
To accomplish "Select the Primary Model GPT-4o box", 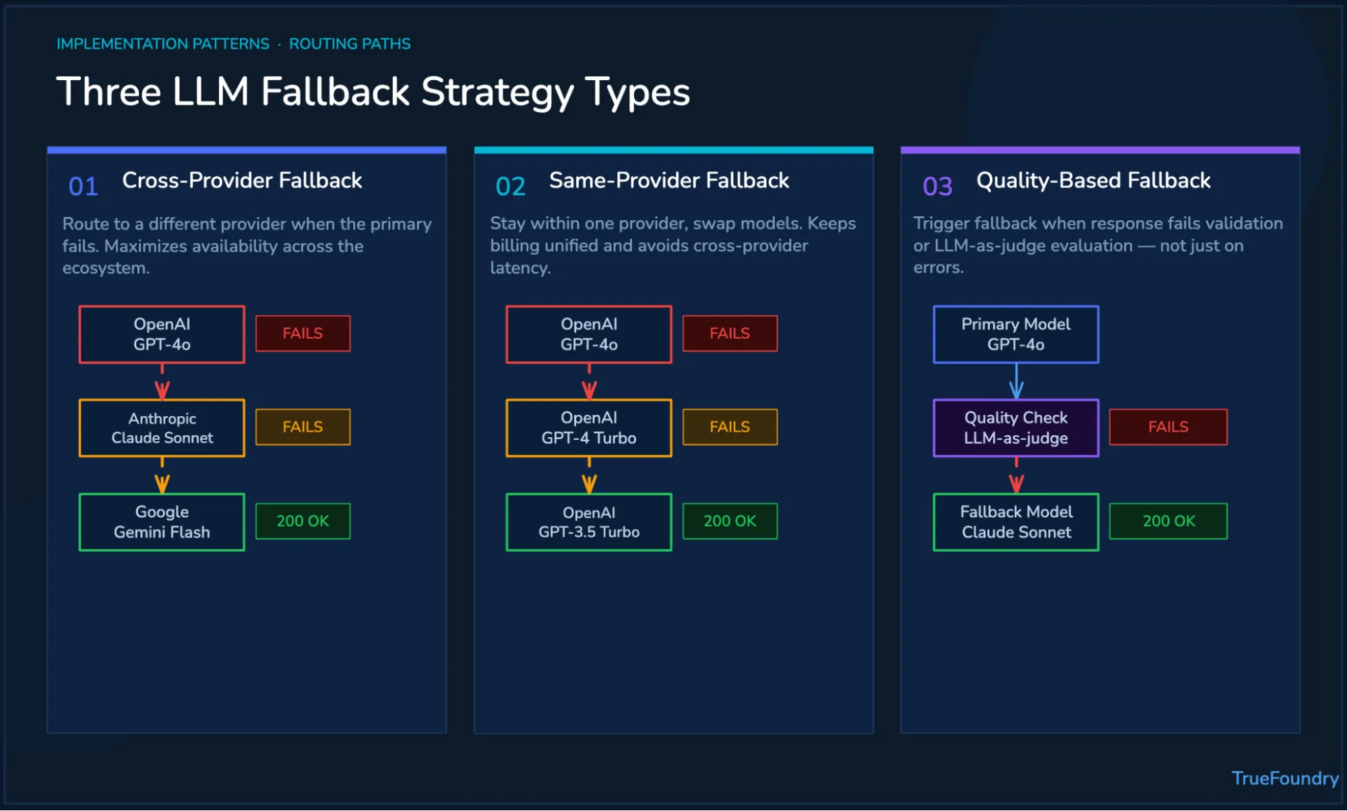I will [1016, 335].
